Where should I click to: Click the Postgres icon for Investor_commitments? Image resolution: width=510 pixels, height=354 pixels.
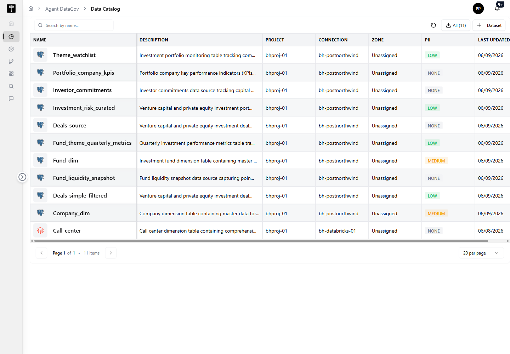(40, 90)
